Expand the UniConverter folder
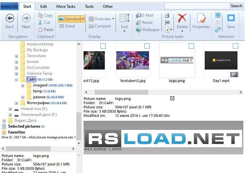Screen dimensions: 245x173 [16, 68]
